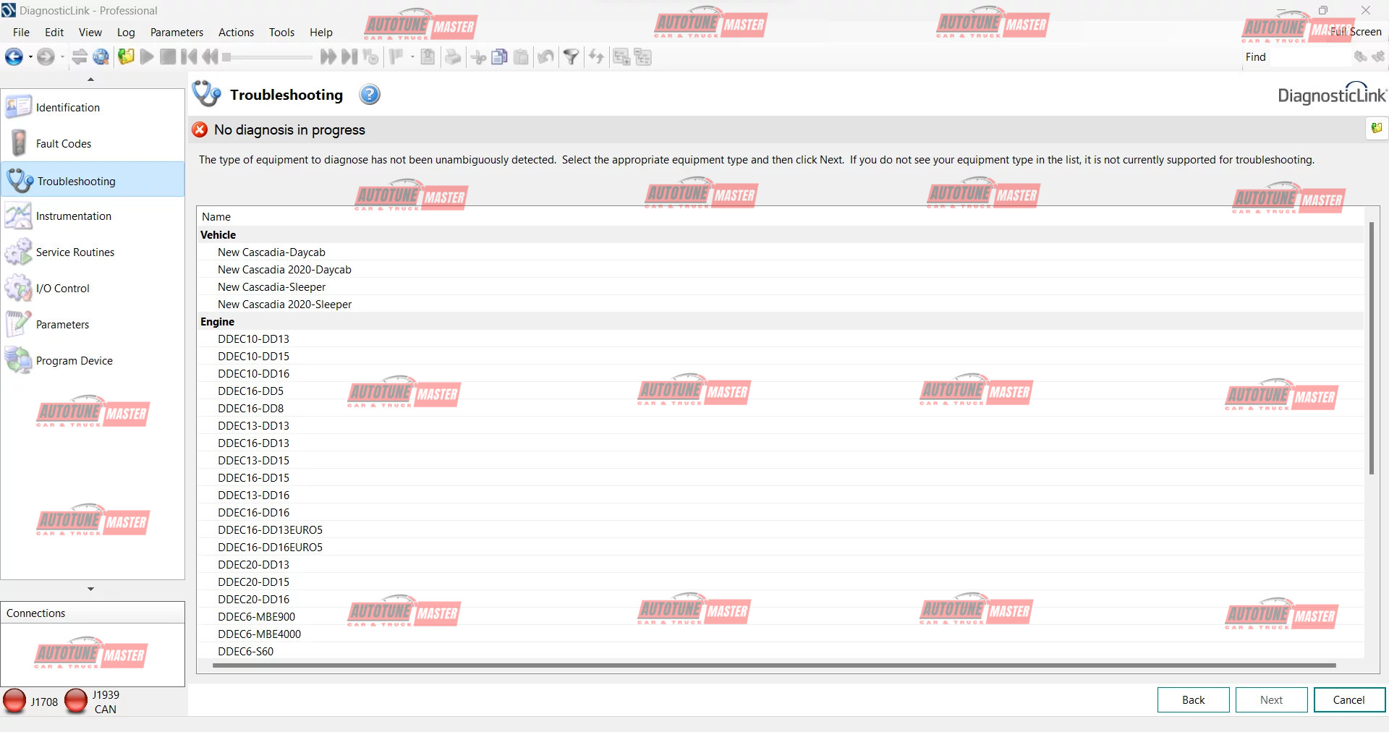Open Service Routines in sidebar

click(x=75, y=252)
